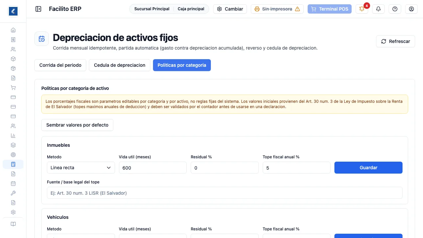Focus the Residual % field for Inmuebles
This screenshot has width=423, height=238.
coord(225,168)
